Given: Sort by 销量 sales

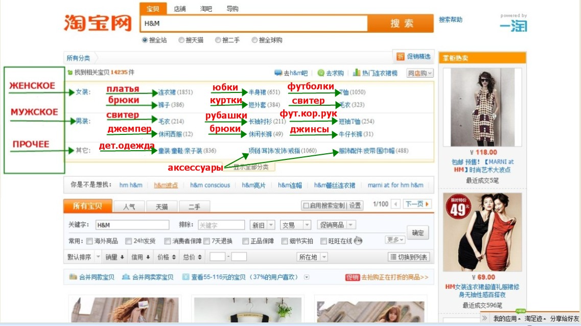Looking at the screenshot, I should pyautogui.click(x=114, y=257).
